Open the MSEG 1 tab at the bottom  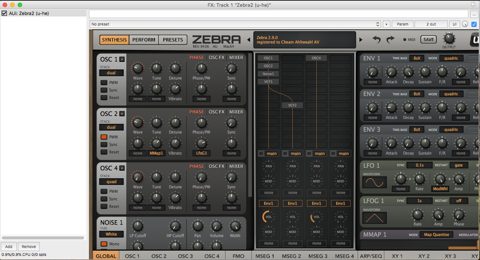pyautogui.click(x=265, y=255)
